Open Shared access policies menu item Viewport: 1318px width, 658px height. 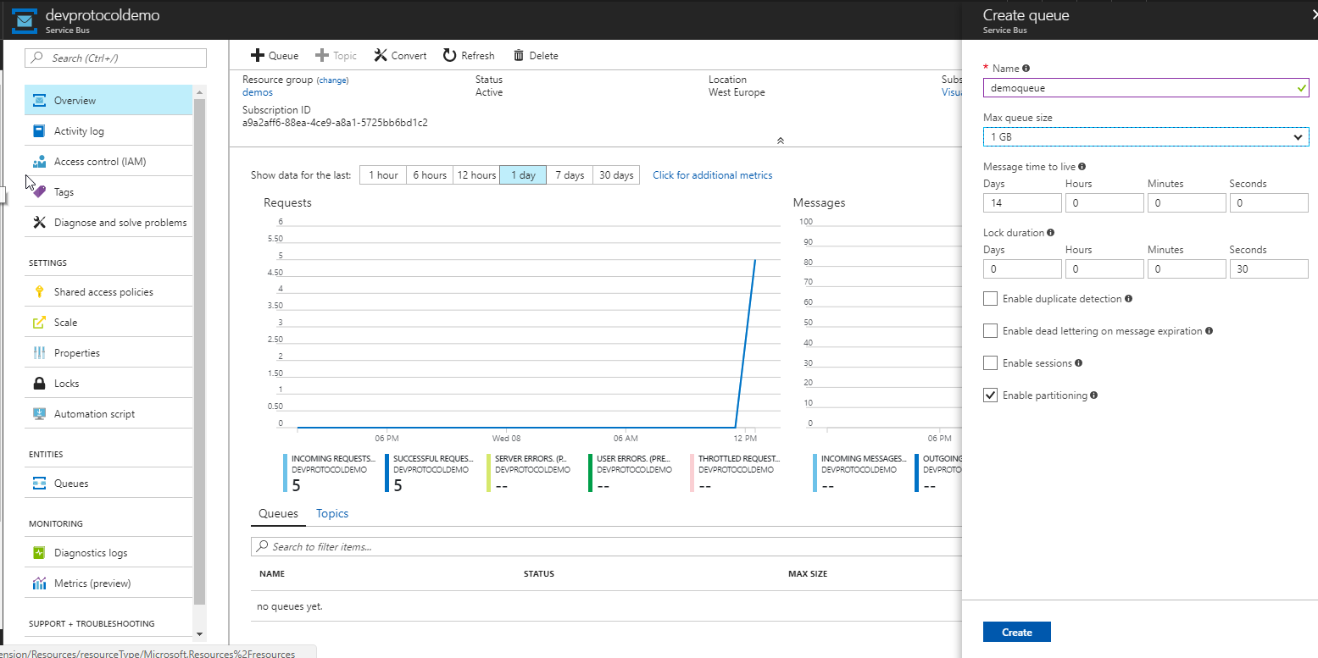tap(108, 292)
